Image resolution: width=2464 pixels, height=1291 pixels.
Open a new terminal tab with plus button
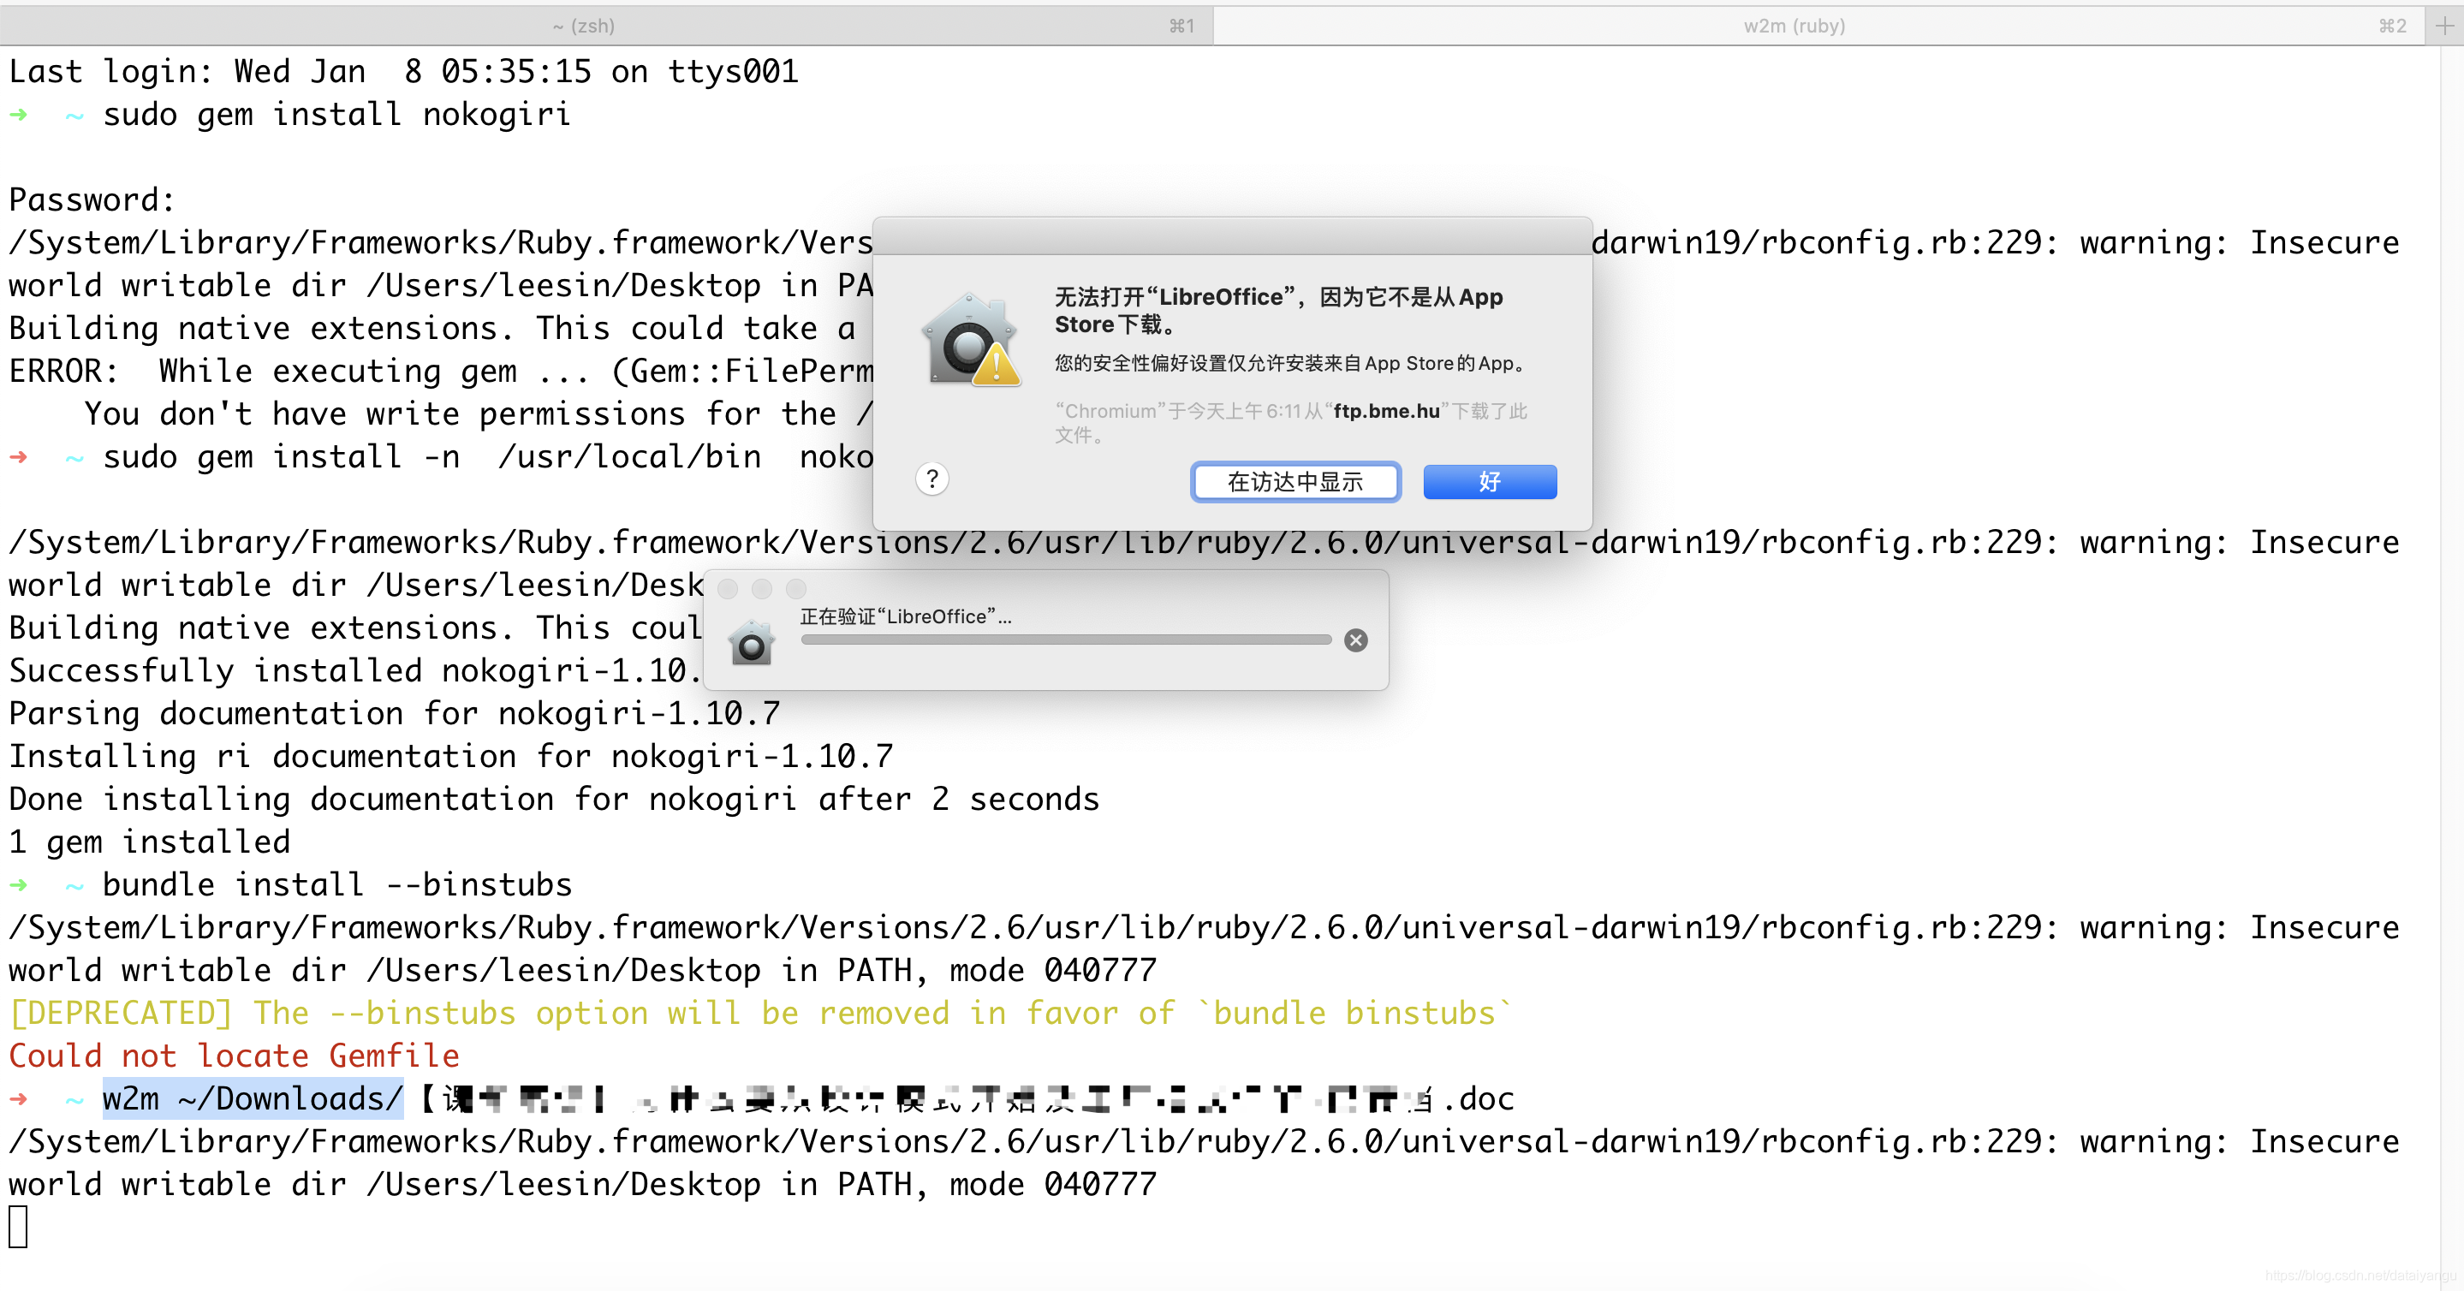pyautogui.click(x=2444, y=26)
